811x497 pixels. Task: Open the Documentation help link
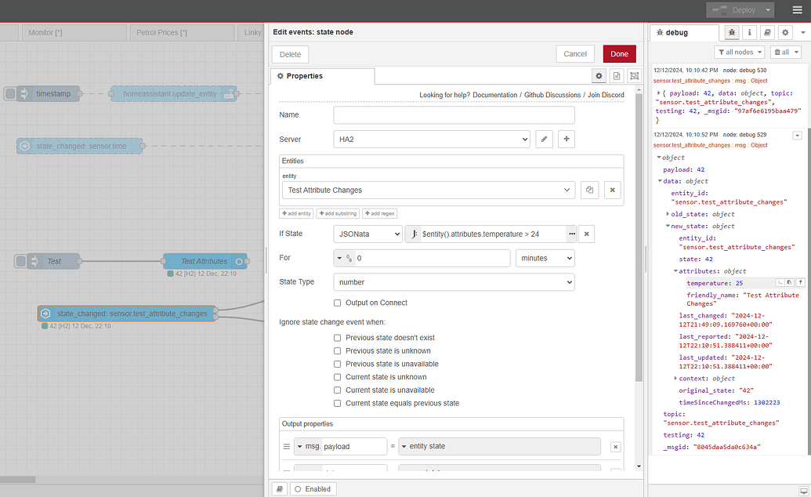495,95
